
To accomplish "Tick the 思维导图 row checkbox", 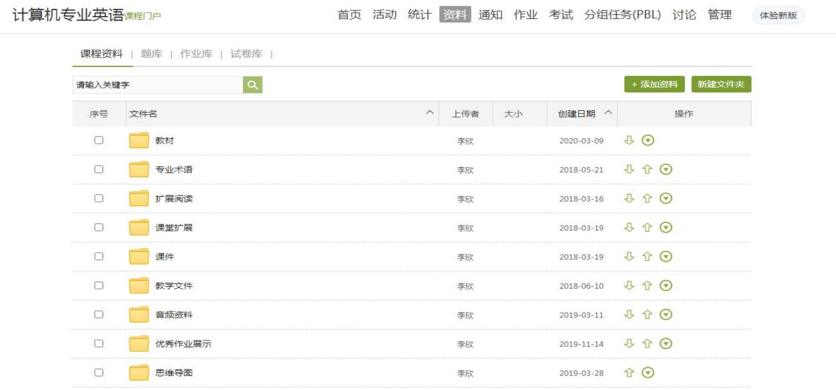I will coord(99,373).
